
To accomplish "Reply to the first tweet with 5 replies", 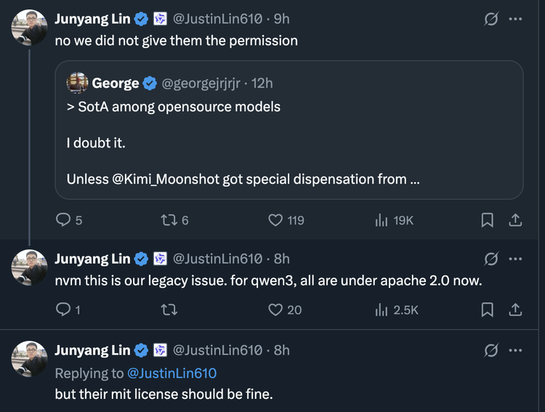I will (64, 219).
